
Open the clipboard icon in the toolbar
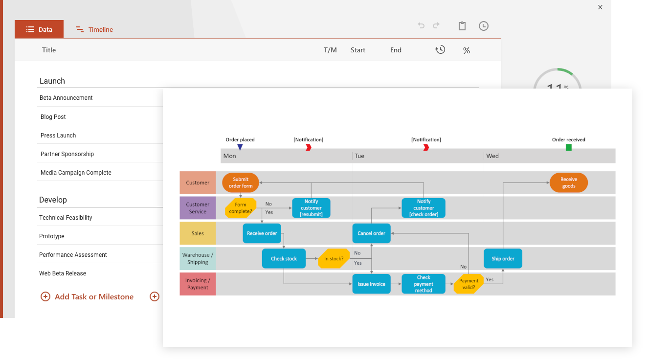[x=462, y=26]
